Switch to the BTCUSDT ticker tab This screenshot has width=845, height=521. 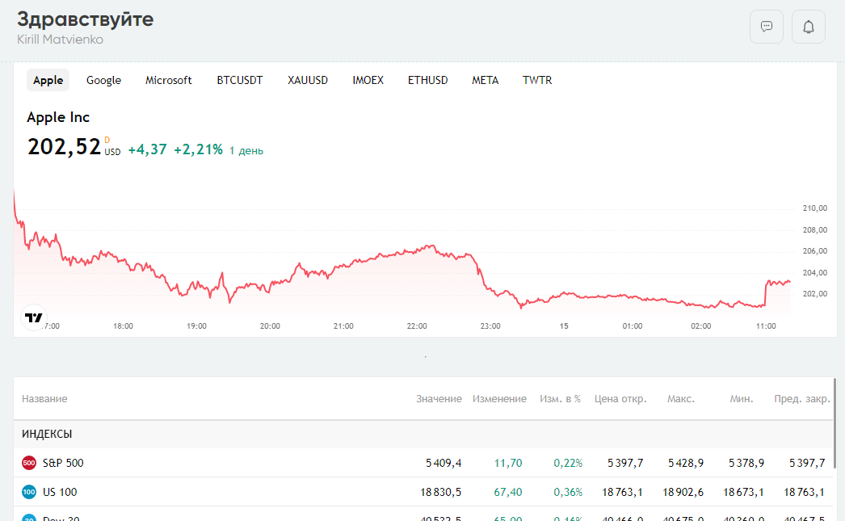[x=240, y=80]
